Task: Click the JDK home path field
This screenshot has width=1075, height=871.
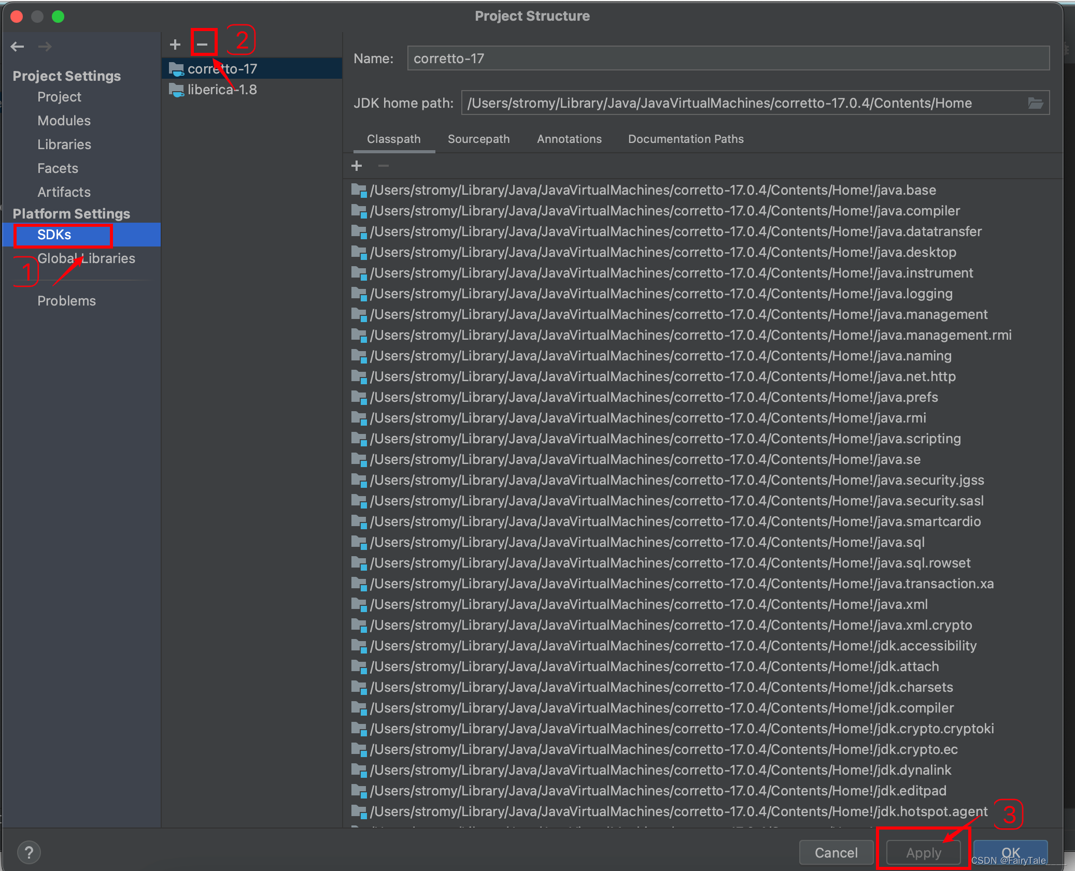Action: coord(741,103)
